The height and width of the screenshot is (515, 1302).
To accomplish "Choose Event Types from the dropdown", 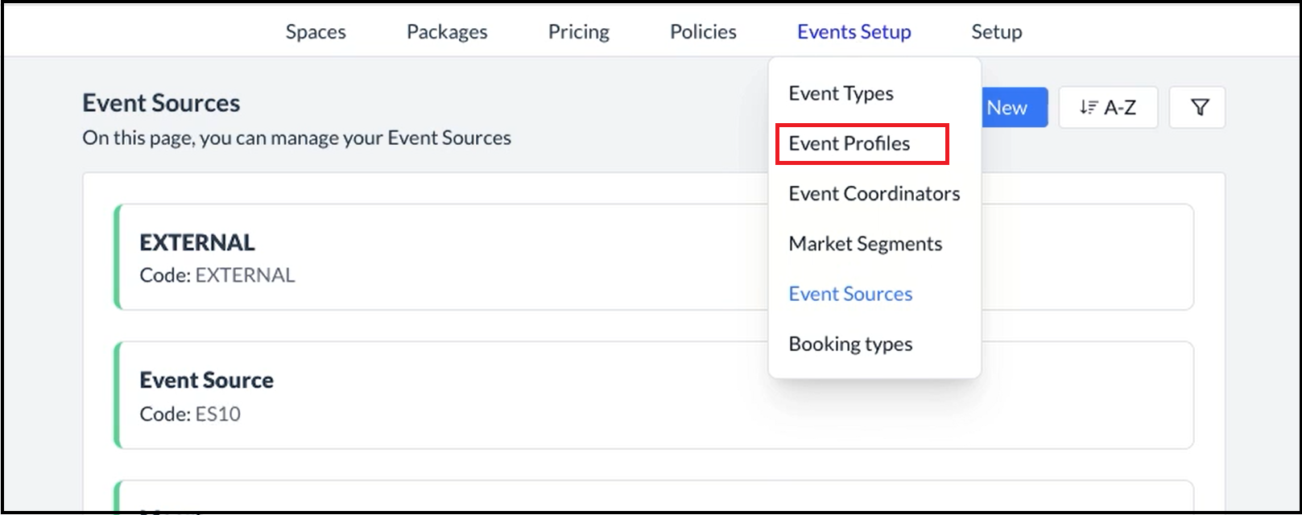I will (x=841, y=93).
